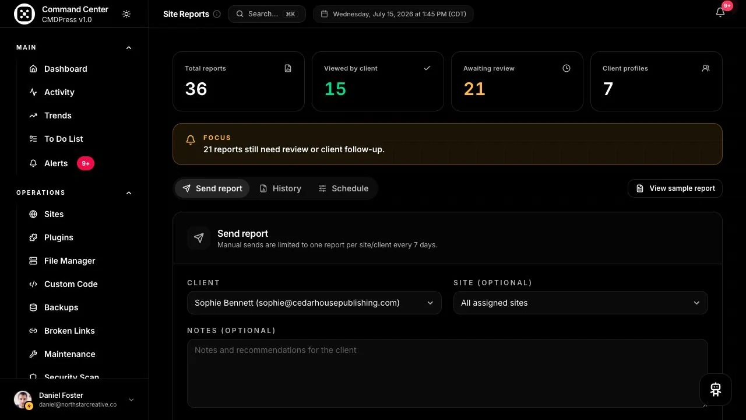Click the Custom Code brackets icon
The height and width of the screenshot is (420, 746).
point(33,284)
